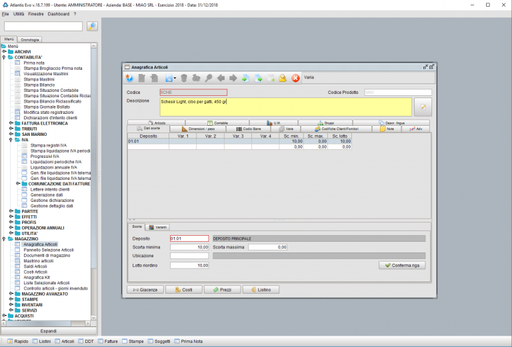Viewport: 512px width, 347px height.
Task: Click the import document green arrow icon
Action: pos(245,78)
